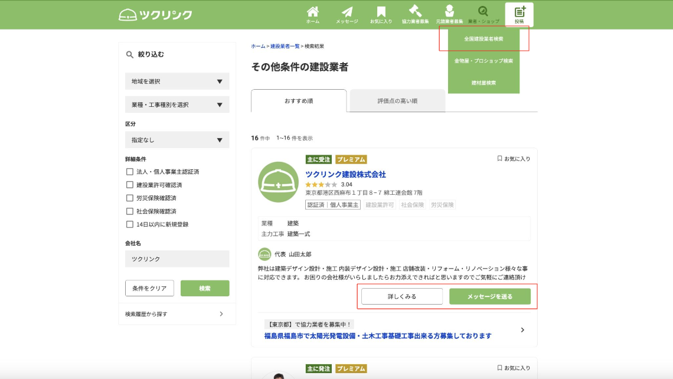Check the 建設業許可確認済 filter
The width and height of the screenshot is (673, 379).
pyautogui.click(x=130, y=185)
